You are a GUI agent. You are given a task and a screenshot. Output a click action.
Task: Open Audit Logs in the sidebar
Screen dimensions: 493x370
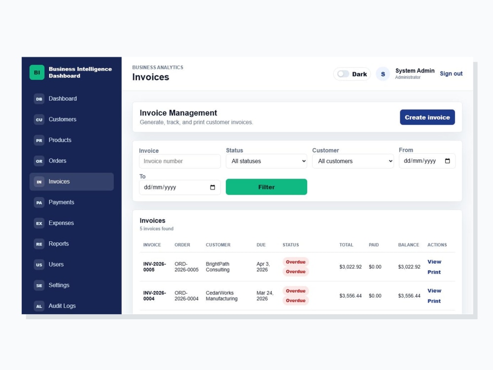point(71,306)
